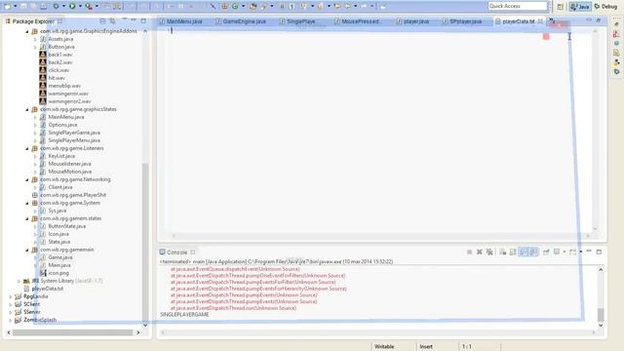Viewport: 624px width, 351px height.
Task: Select Button.java in Package Explorer
Action: click(x=61, y=47)
